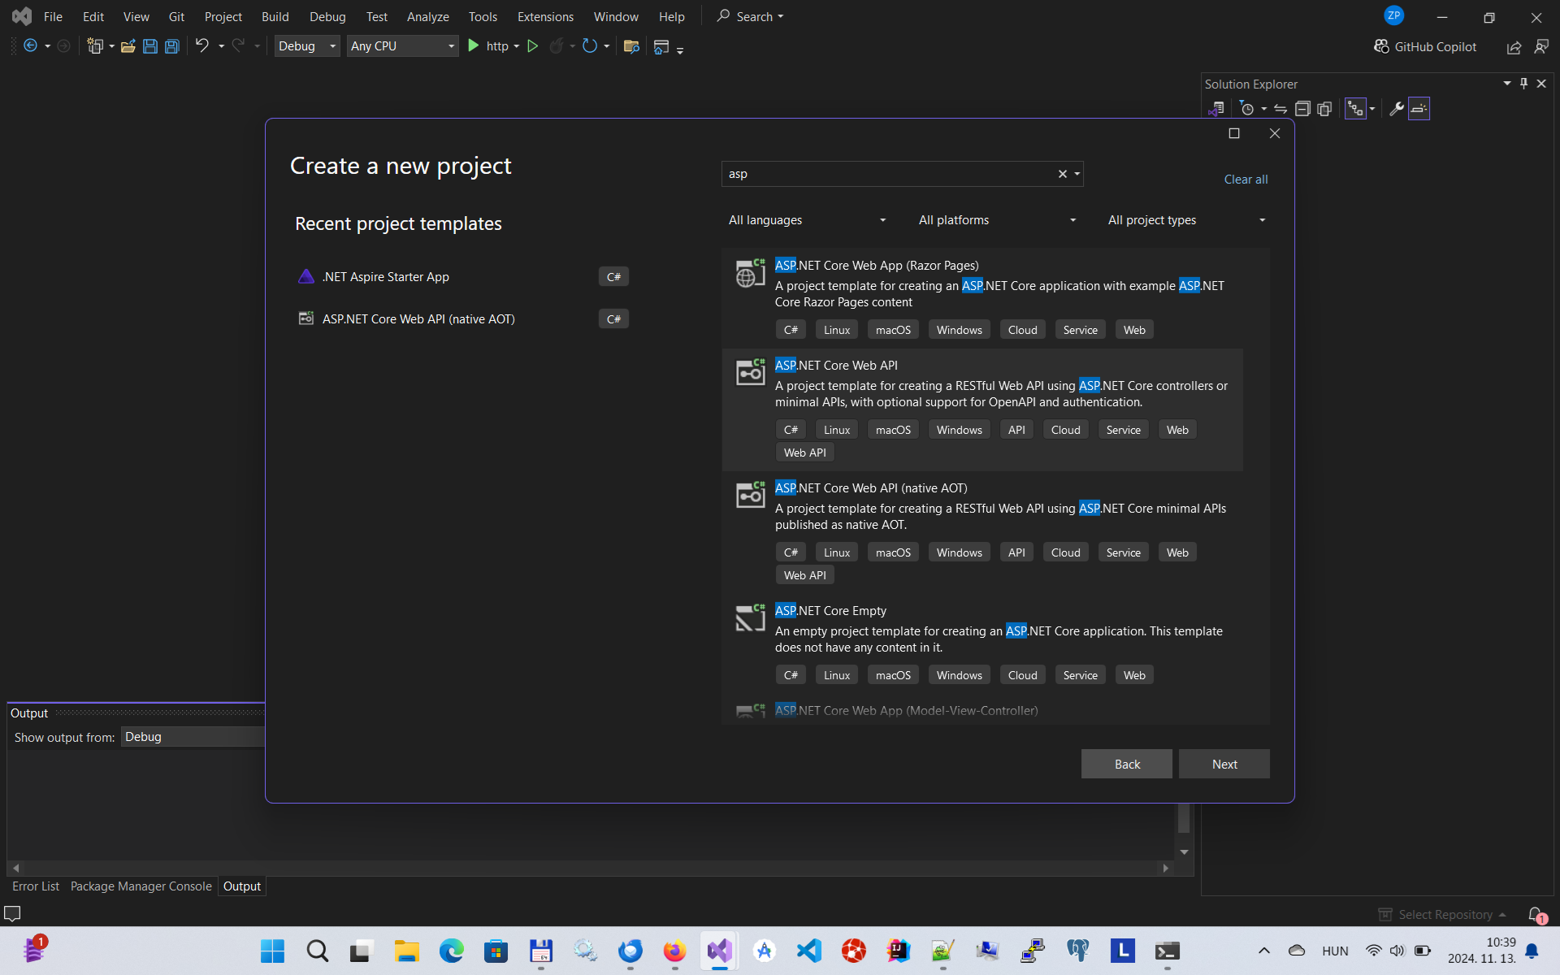Viewport: 1560px width, 975px height.
Task: Click the Send Feedback icon at top right
Action: coord(1541,47)
